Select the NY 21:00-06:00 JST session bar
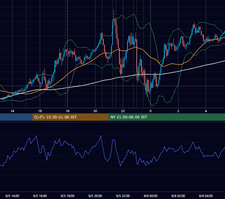225x199 pixels. [x=166, y=117]
